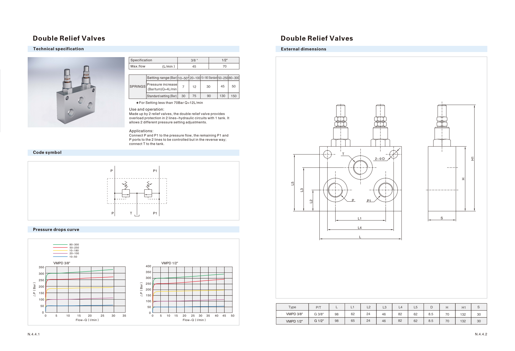515x351 pixels.
Task: Click the 'VMPD 1/2"' row label in the dimensions table
Action: click(x=294, y=321)
